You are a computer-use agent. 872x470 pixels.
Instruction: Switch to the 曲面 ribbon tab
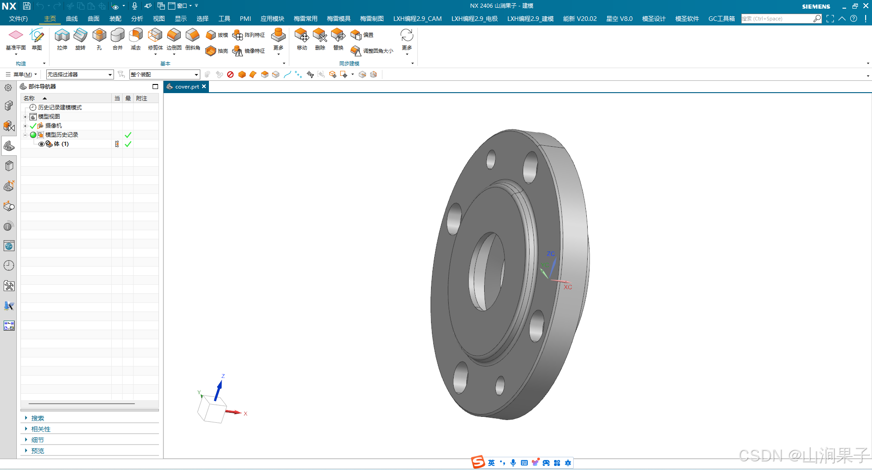click(x=94, y=19)
